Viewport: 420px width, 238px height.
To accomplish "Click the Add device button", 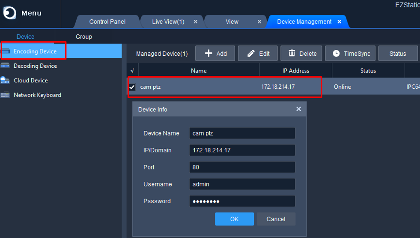I will click(x=215, y=54).
